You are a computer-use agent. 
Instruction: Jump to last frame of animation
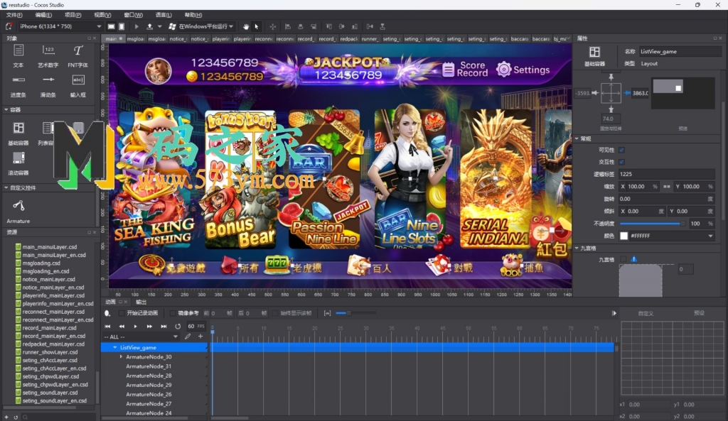[164, 327]
